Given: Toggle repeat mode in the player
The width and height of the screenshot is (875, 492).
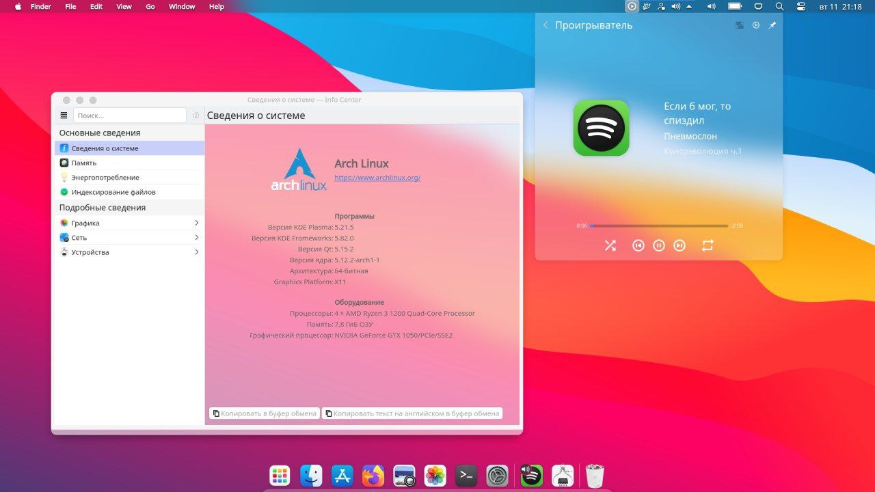Looking at the screenshot, I should (x=708, y=245).
